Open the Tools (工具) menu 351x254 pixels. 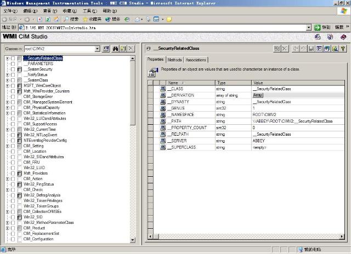click(90, 11)
